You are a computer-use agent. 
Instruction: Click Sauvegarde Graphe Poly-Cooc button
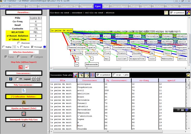click(x=24, y=119)
